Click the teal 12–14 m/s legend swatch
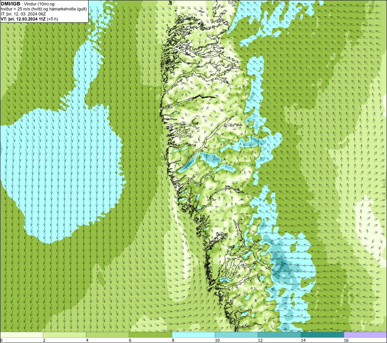 pos(279,334)
